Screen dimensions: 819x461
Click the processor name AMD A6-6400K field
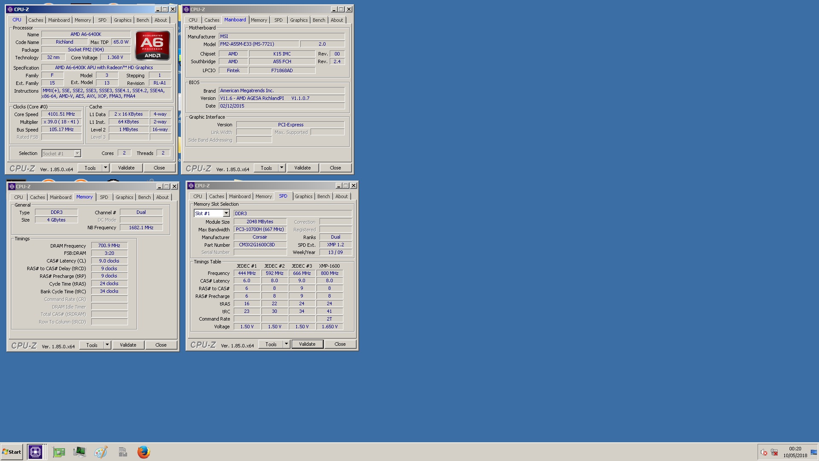coord(86,34)
